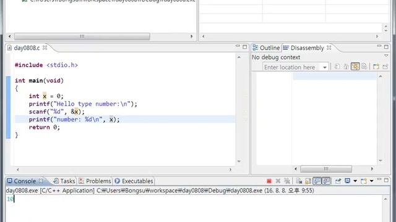
Task: Remove all terminated launches in Console
Action: (287, 181)
